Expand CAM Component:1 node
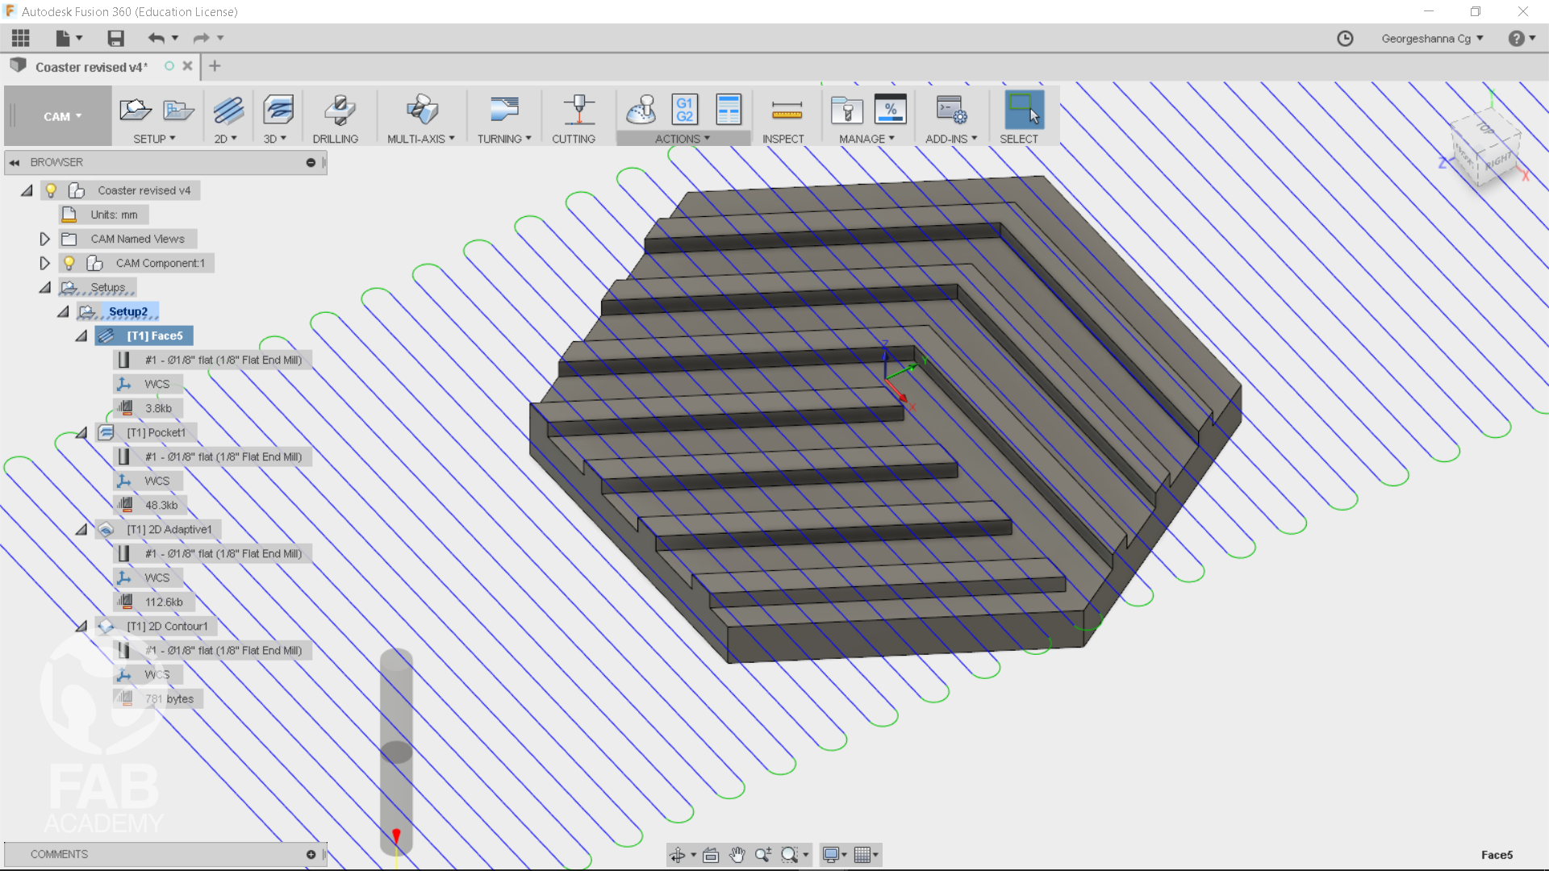Image resolution: width=1549 pixels, height=871 pixels. click(x=44, y=263)
